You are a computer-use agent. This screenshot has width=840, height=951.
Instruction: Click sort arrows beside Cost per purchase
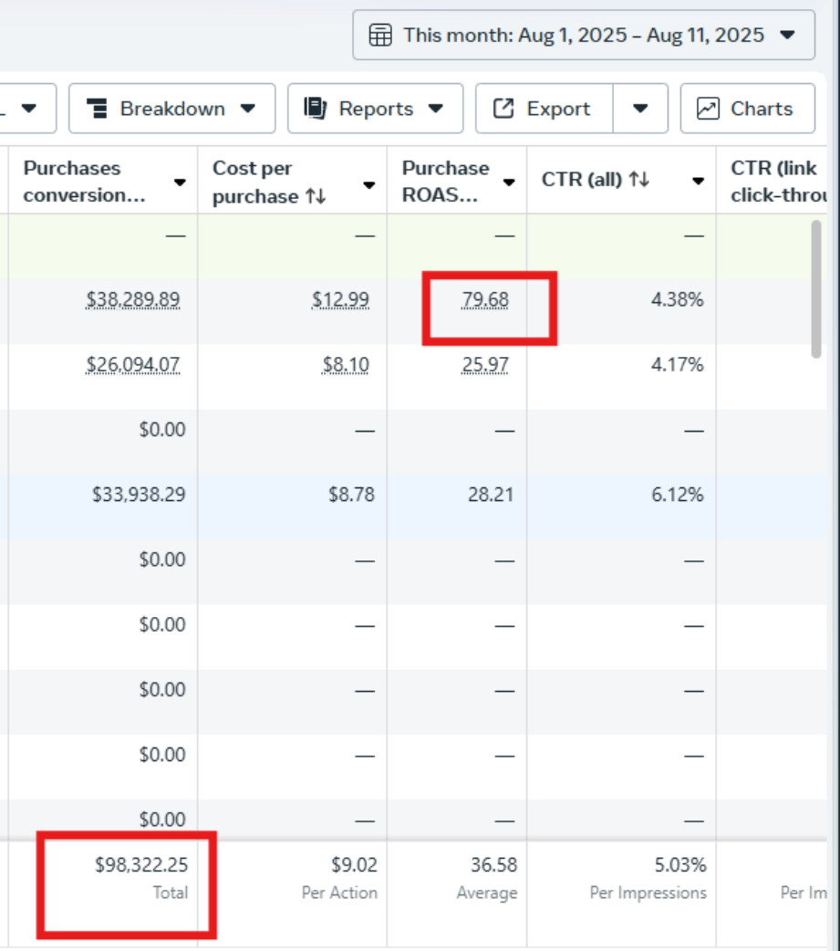point(316,196)
